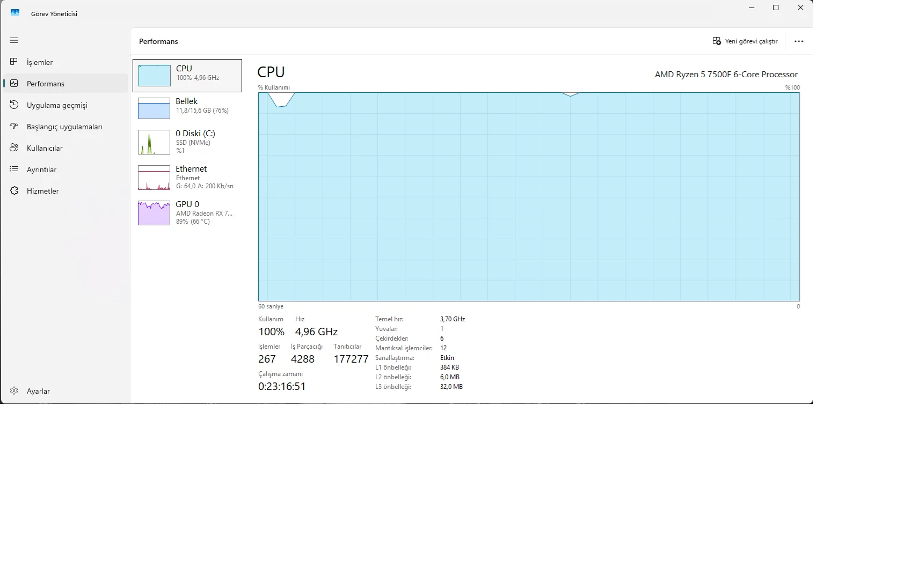The image size is (911, 567).
Task: Click the large CPU heading
Action: point(271,72)
